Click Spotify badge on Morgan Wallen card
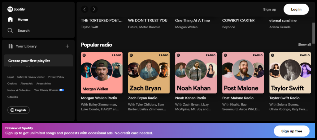317x140 pixels. coord(84,55)
